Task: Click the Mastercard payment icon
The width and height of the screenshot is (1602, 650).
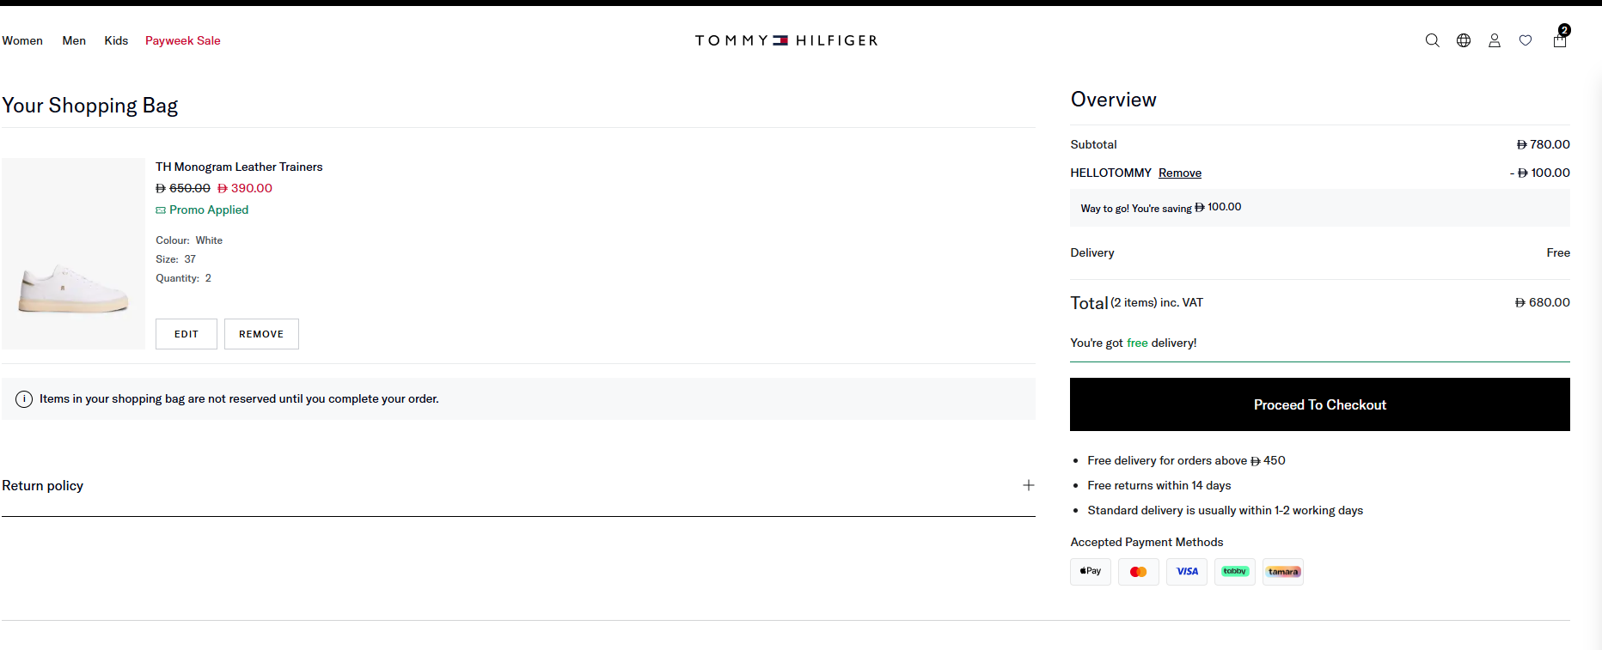Action: coord(1139,572)
